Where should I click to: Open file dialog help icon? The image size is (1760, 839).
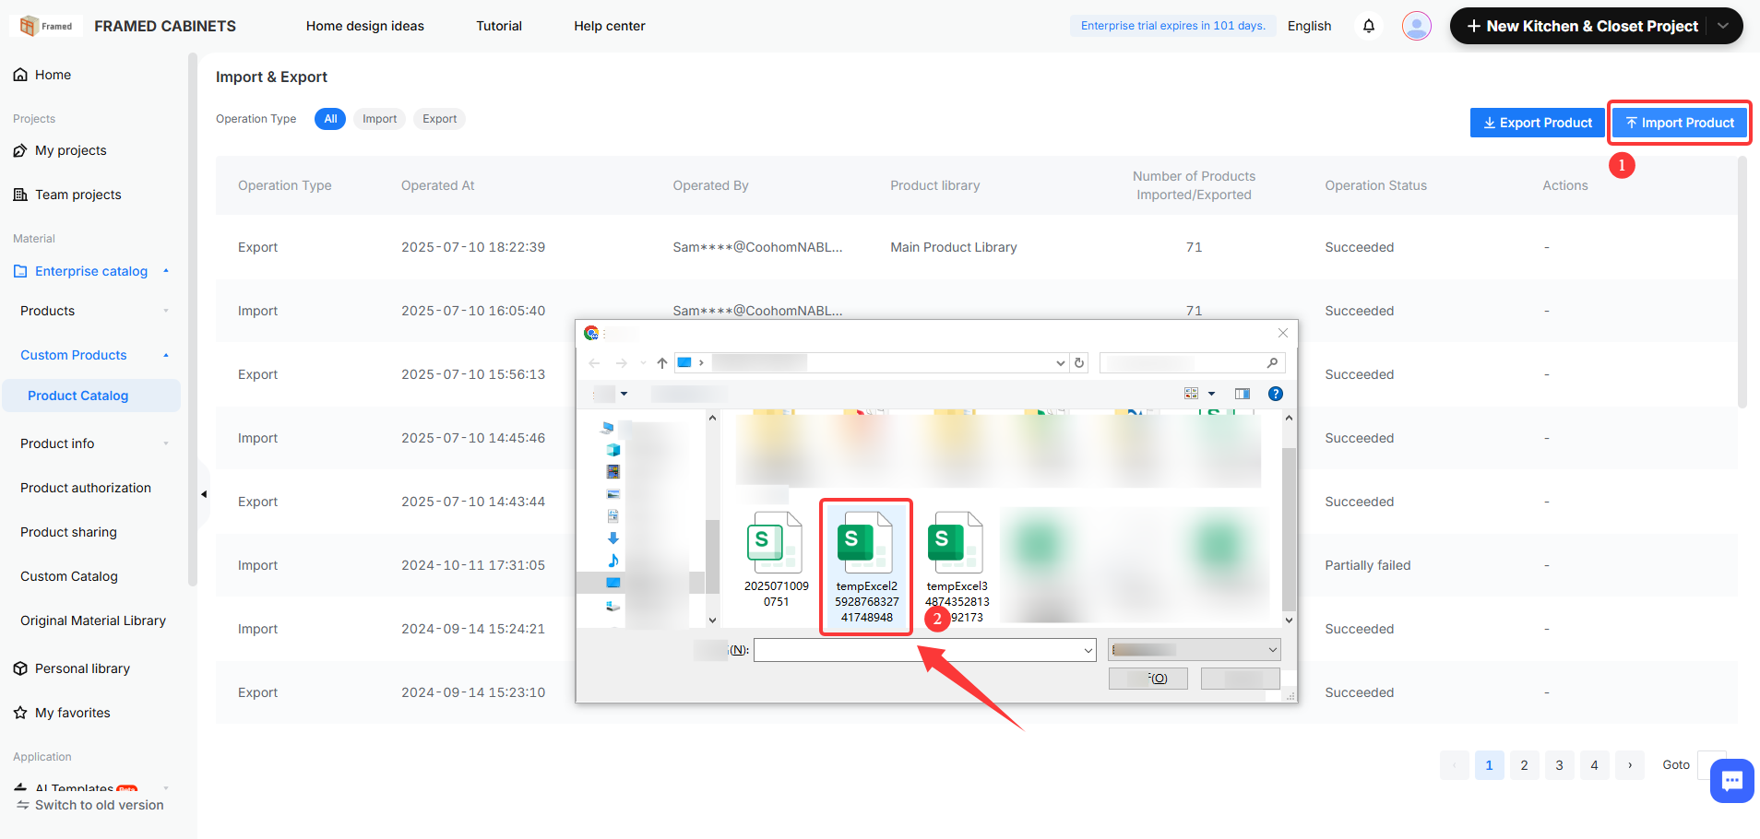tap(1276, 394)
